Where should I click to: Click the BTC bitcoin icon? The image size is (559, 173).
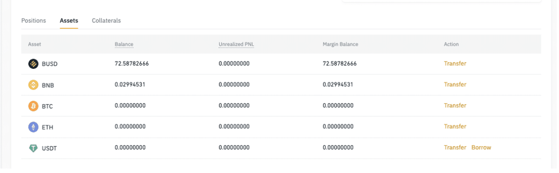33,106
